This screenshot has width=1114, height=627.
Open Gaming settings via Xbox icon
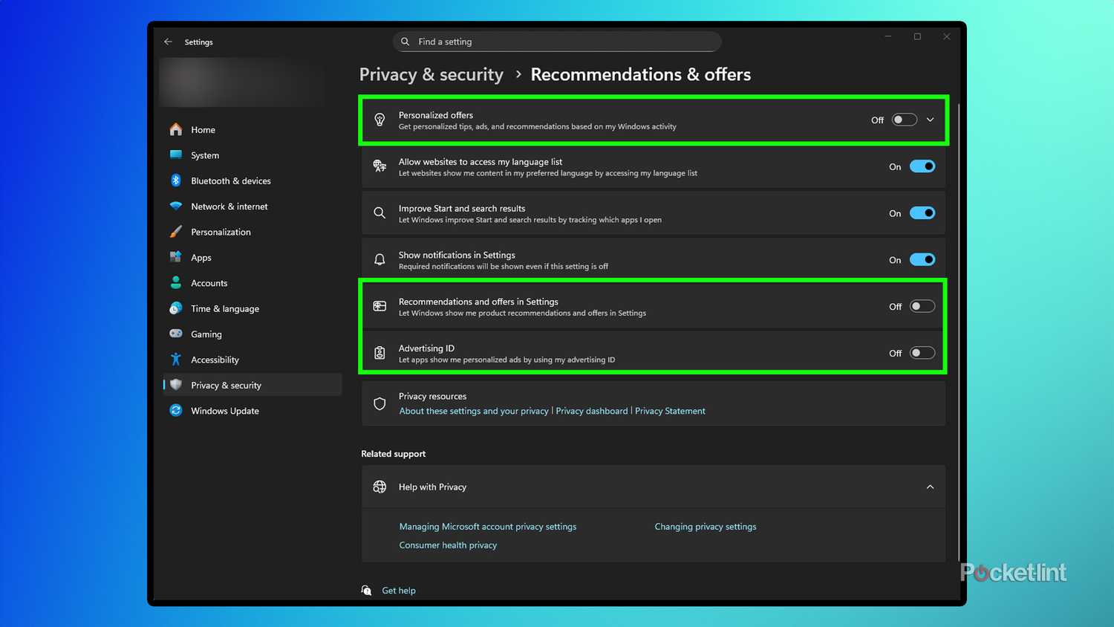[176, 334]
